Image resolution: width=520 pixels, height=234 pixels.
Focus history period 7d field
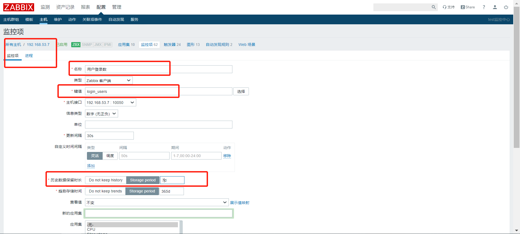pyautogui.click(x=172, y=180)
